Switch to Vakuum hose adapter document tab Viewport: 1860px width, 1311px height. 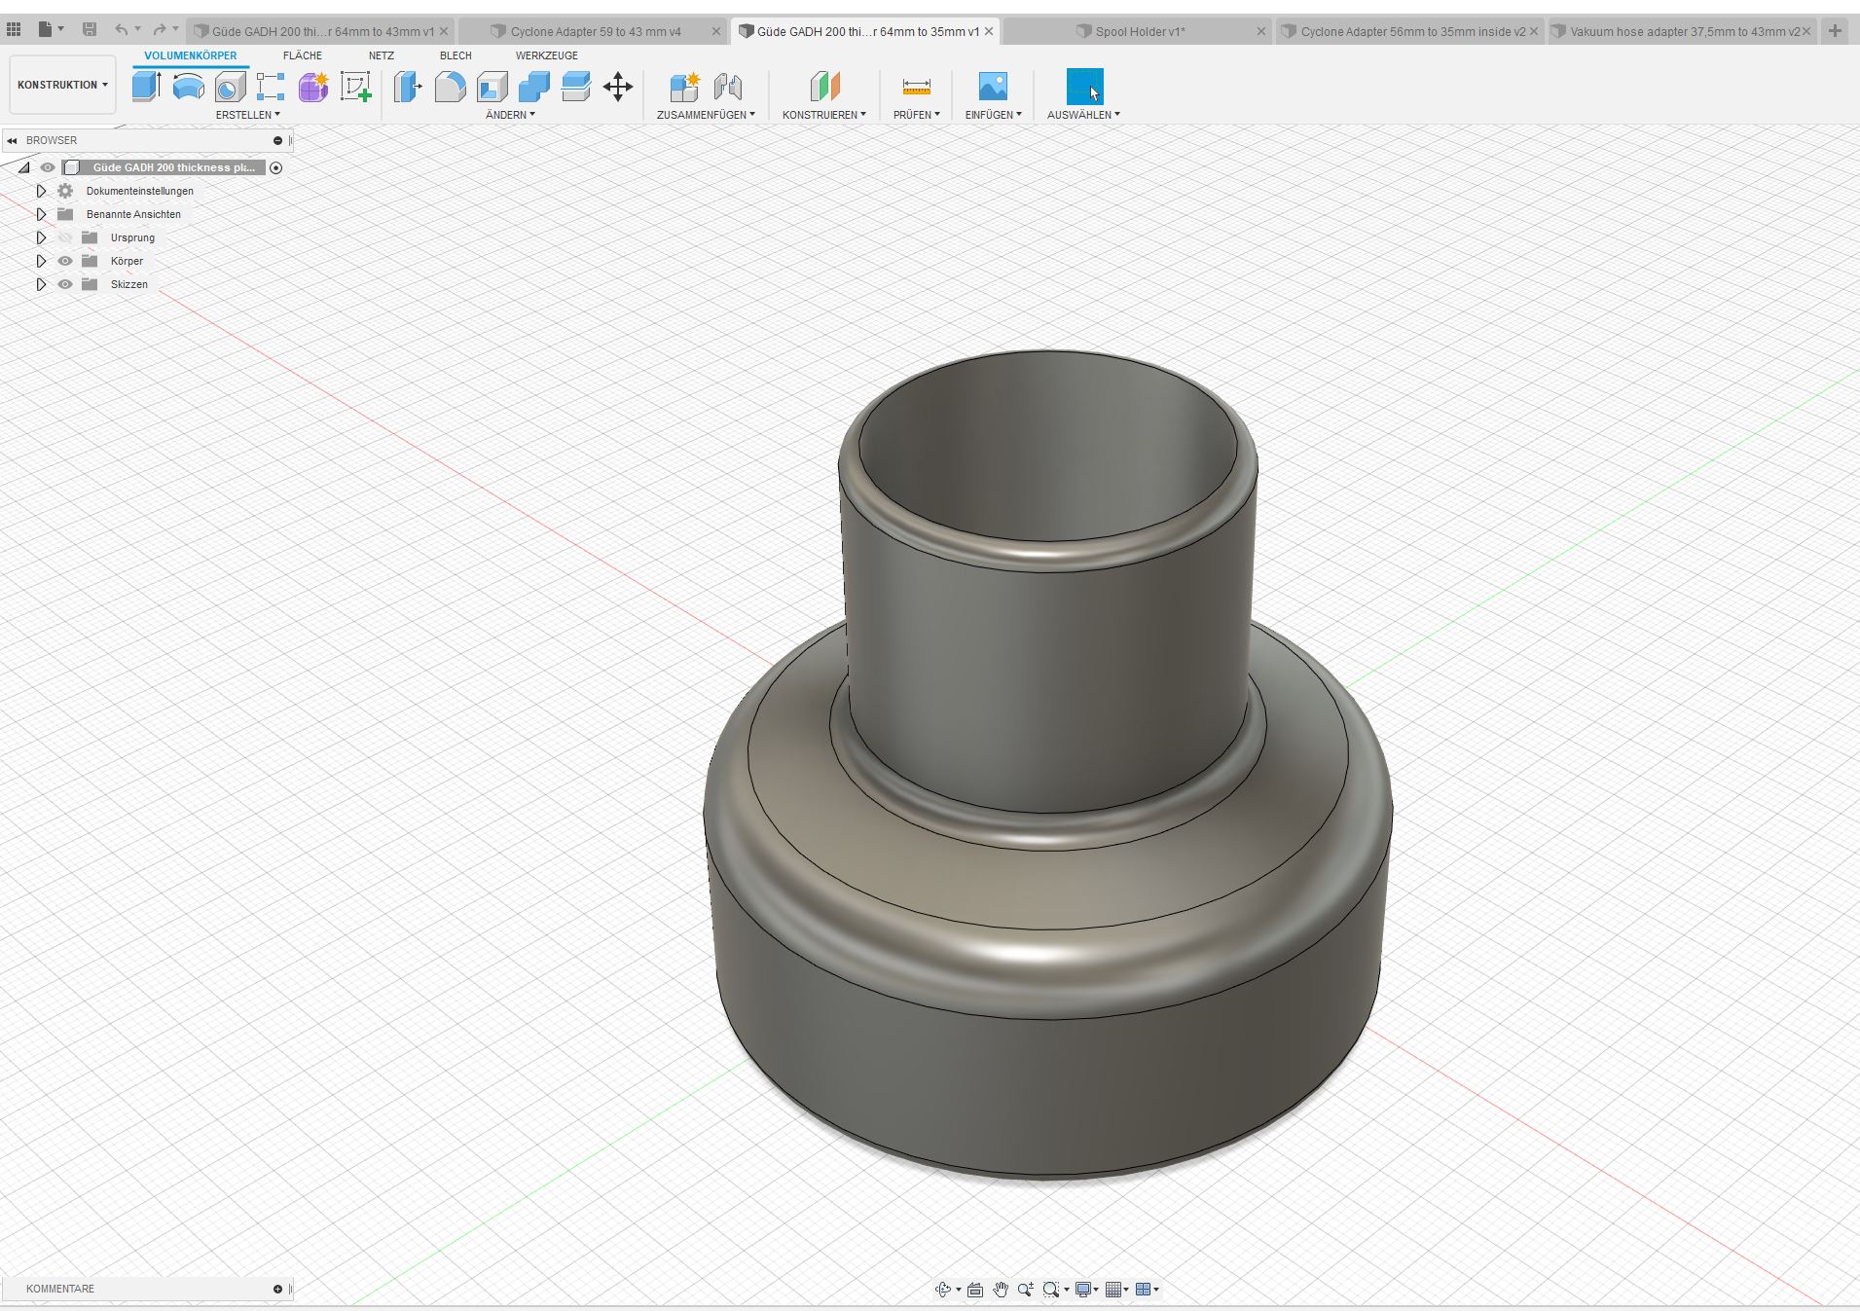click(1683, 31)
